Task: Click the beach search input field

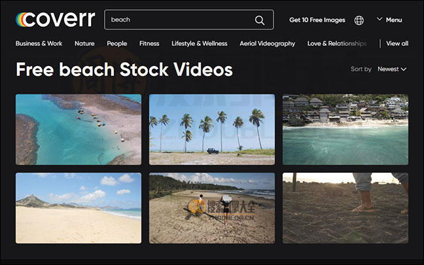Action: [188, 20]
